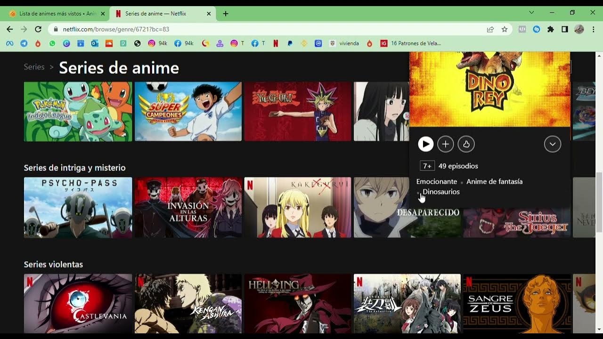Viewport: 603px width, 339px height.
Task: Click Anime de fantasía genre tag
Action: click(494, 181)
